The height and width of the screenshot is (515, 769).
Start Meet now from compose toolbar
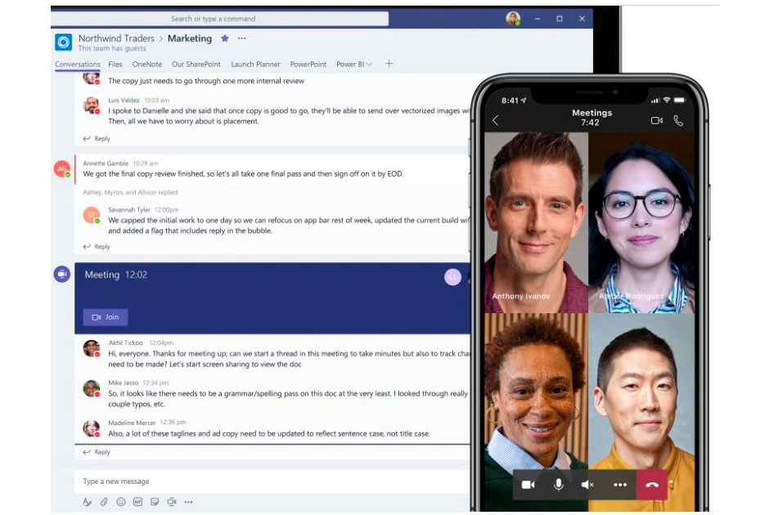(172, 502)
